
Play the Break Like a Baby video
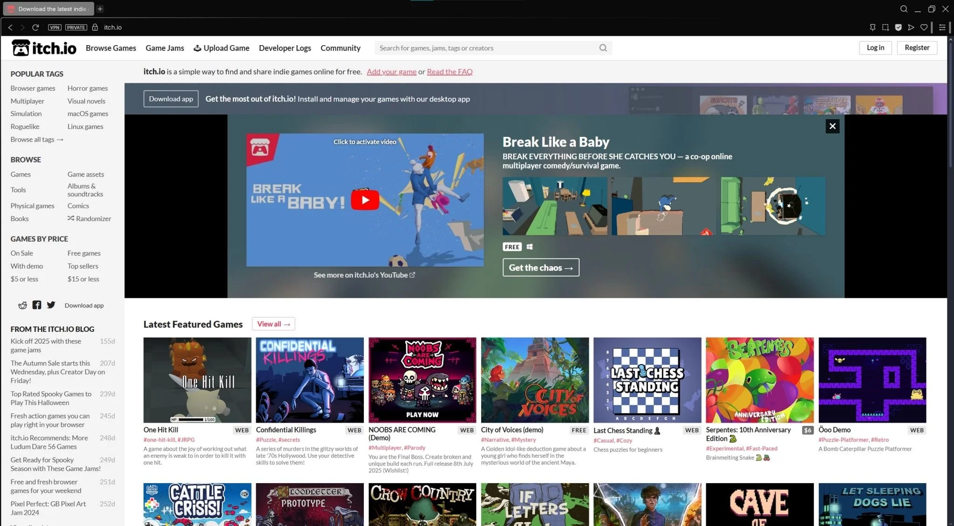(x=365, y=200)
